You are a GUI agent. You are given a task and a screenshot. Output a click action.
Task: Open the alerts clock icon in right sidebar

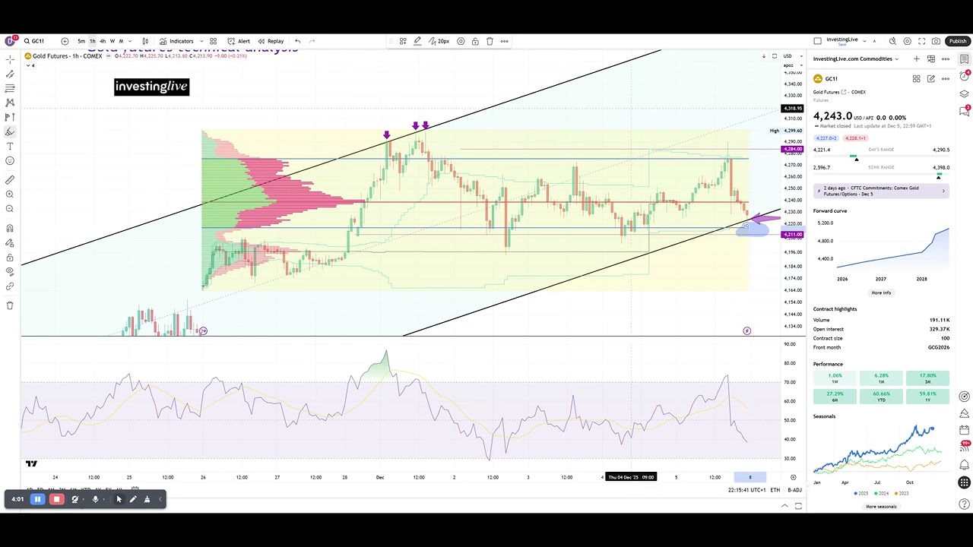[x=964, y=76]
